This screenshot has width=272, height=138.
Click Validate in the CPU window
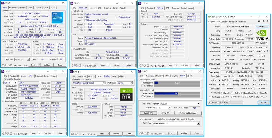(47, 65)
